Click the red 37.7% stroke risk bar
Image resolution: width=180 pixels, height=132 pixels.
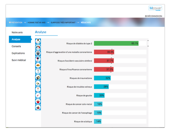tap(103, 61)
